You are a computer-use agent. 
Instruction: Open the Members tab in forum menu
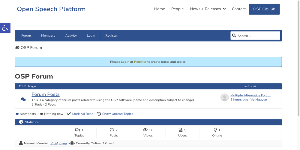48,36
